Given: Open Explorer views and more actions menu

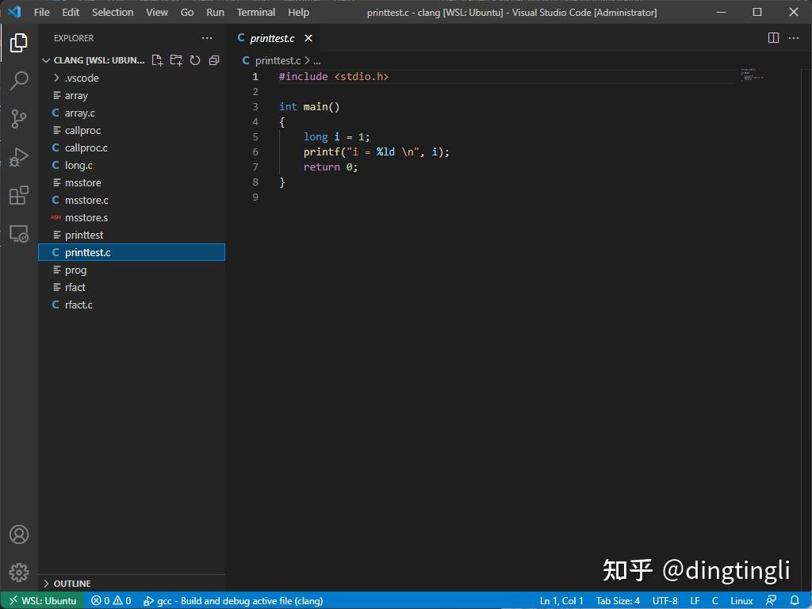Looking at the screenshot, I should click(207, 38).
